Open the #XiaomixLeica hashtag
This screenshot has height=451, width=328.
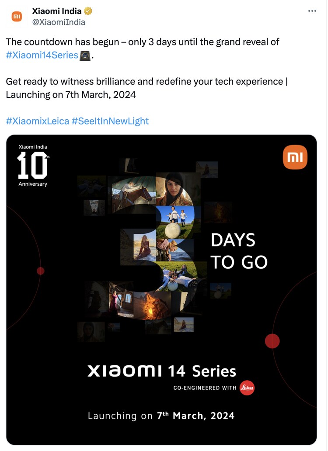[x=38, y=121]
